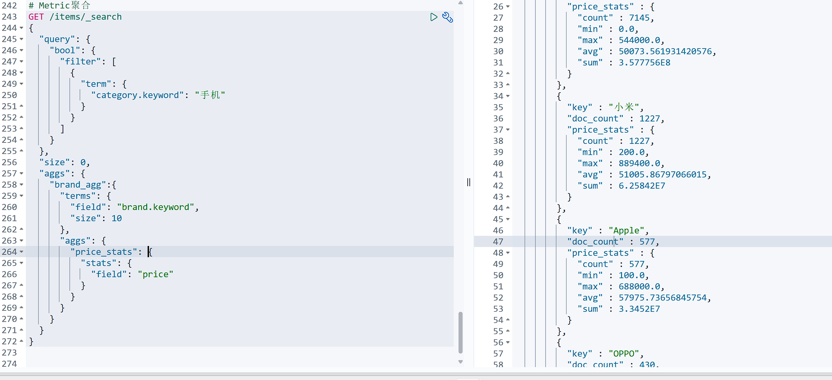Fold response "price_stats" at line 48
Image resolution: width=832 pixels, height=380 pixels.
[x=508, y=253]
